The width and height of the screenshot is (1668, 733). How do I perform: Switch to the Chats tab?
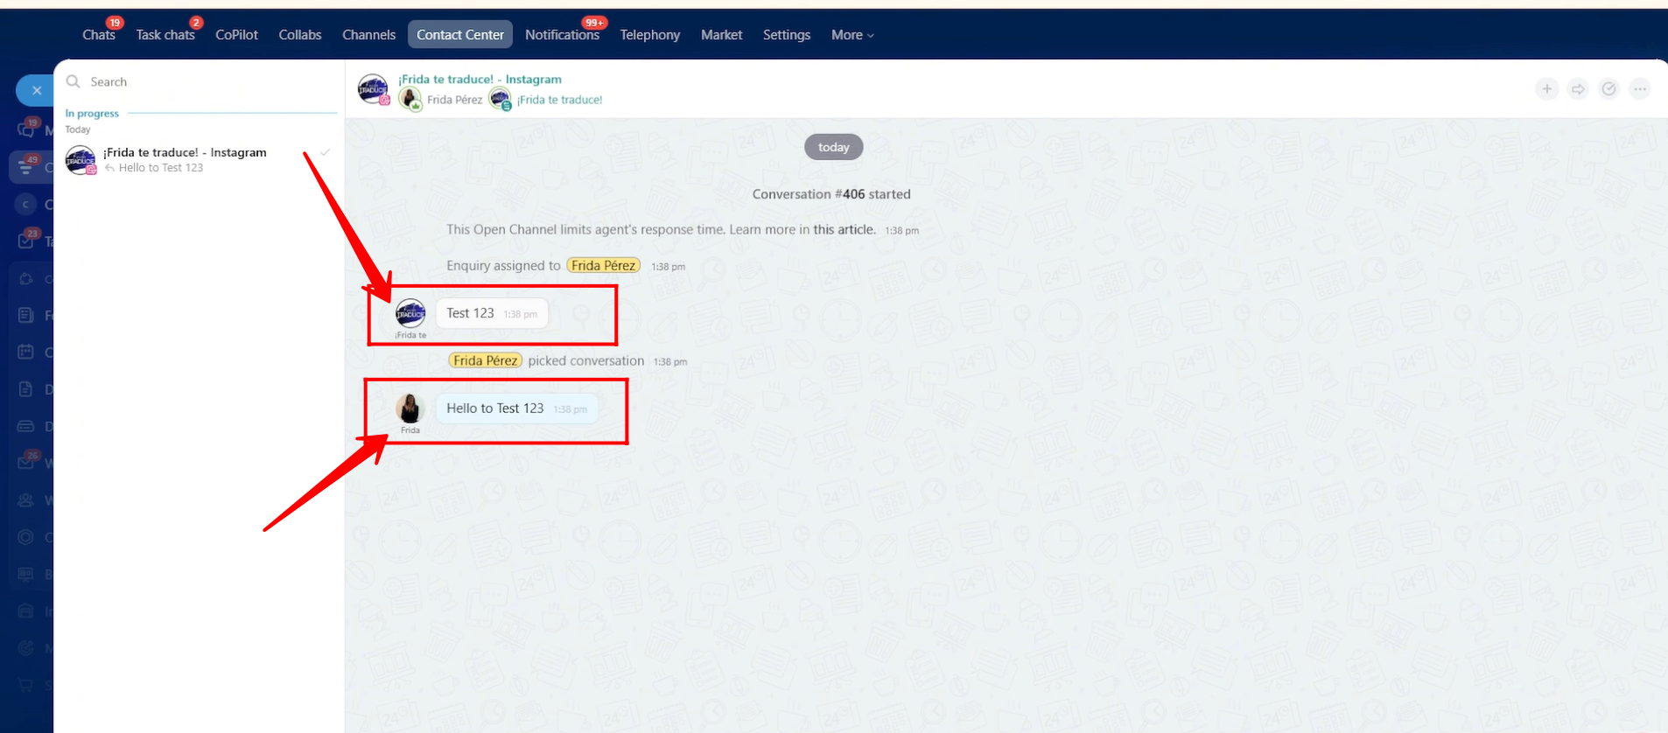point(98,35)
